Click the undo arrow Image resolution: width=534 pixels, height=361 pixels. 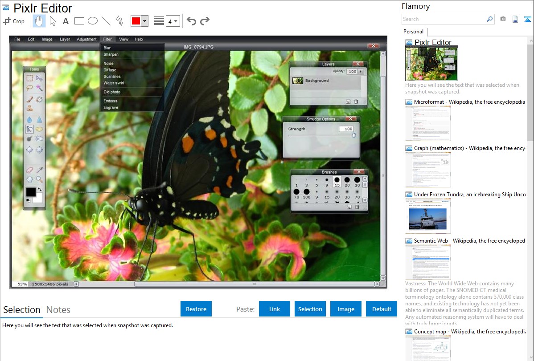click(x=191, y=21)
